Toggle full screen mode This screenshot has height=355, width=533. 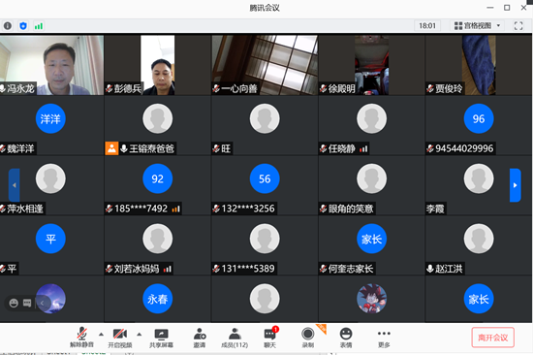point(518,26)
